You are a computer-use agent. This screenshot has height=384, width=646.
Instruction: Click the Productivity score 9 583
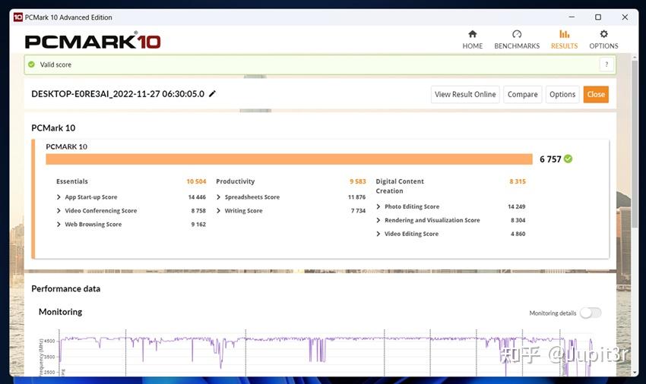click(x=358, y=181)
